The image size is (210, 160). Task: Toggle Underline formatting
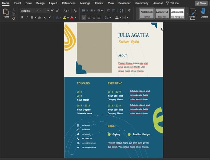click(32, 17)
